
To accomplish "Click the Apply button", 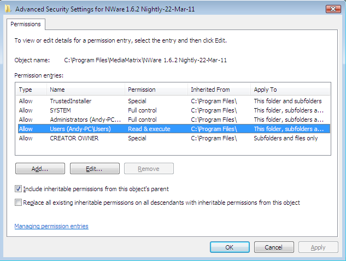I will click(318, 247).
